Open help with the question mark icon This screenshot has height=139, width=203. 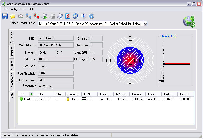91,16
